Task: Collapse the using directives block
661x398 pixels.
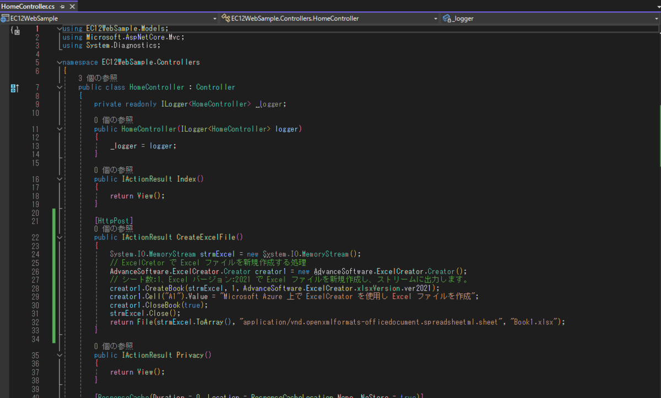Action: pos(59,29)
